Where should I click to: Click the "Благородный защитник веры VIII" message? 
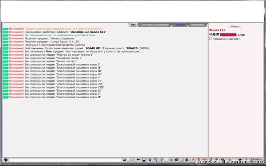click(x=64, y=87)
